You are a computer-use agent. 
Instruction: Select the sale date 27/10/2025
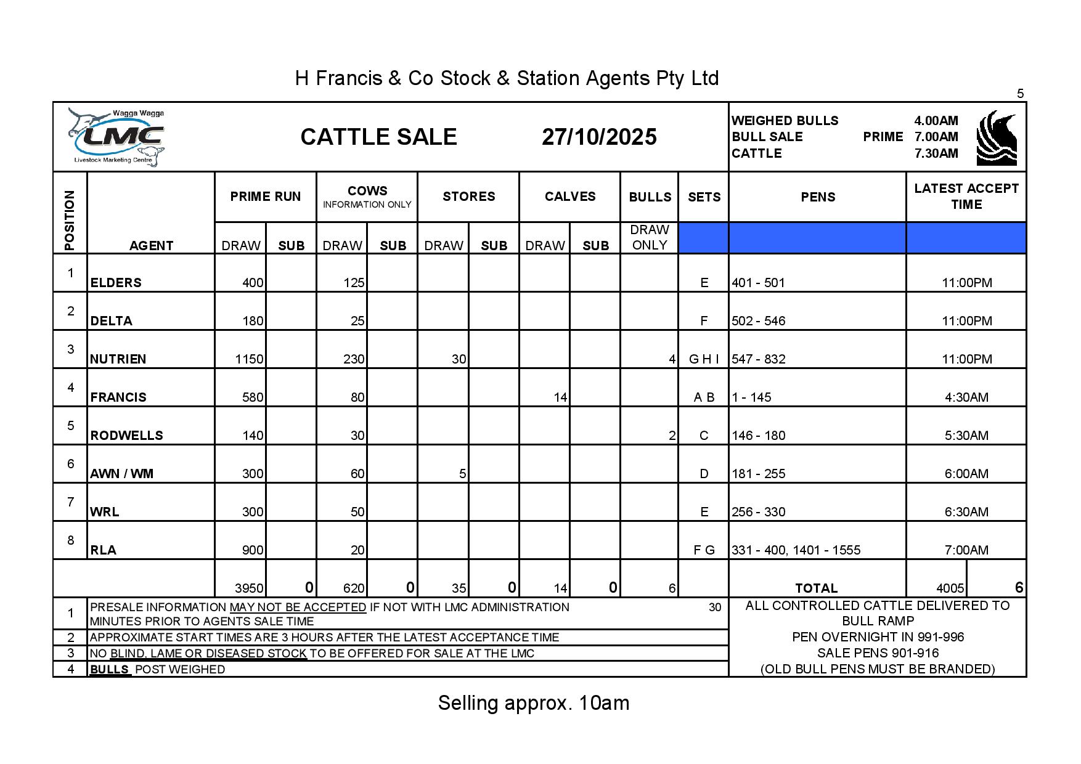tap(599, 137)
